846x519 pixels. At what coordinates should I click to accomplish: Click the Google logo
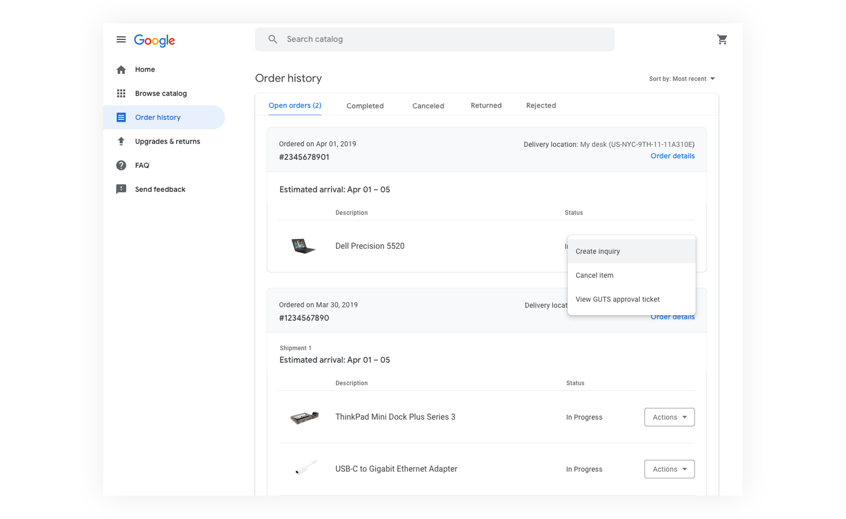coord(155,40)
